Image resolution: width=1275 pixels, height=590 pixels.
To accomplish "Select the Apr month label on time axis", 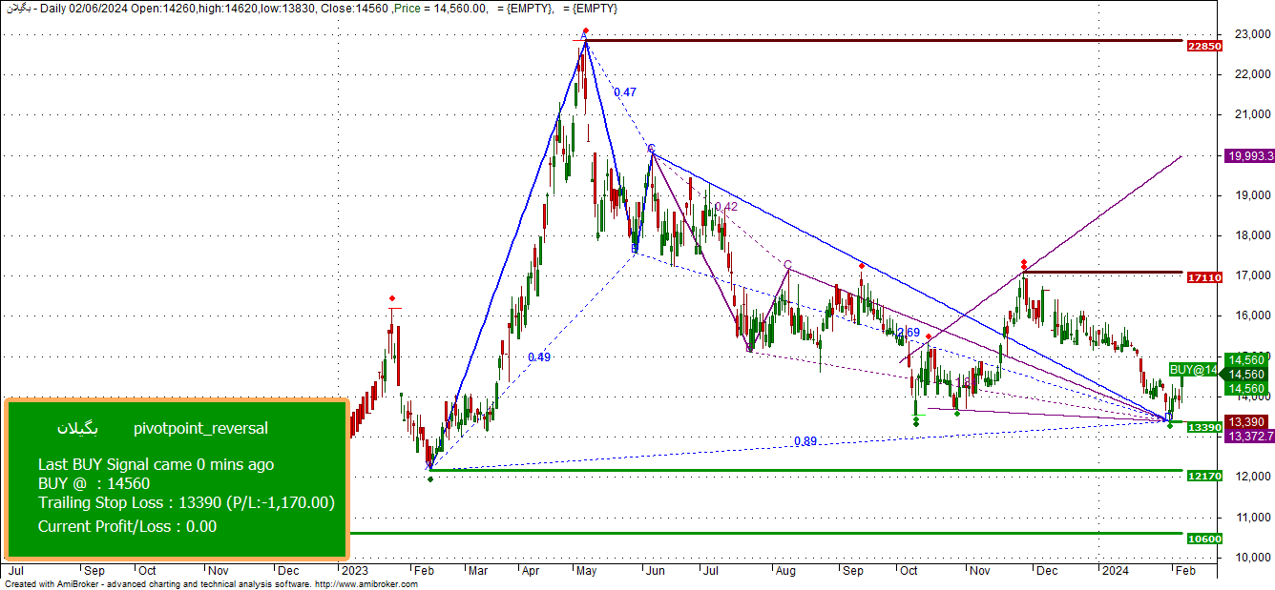I will click(531, 571).
